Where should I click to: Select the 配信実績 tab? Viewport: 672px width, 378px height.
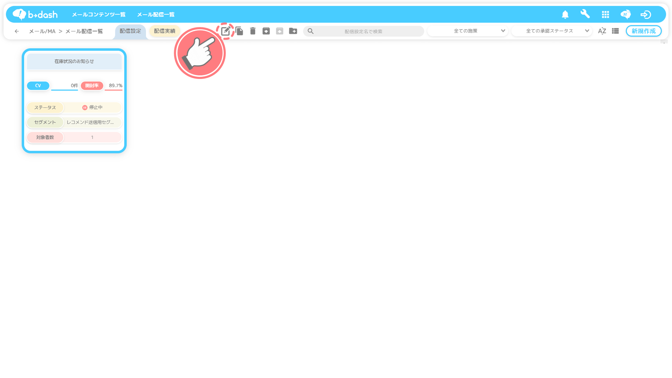164,31
